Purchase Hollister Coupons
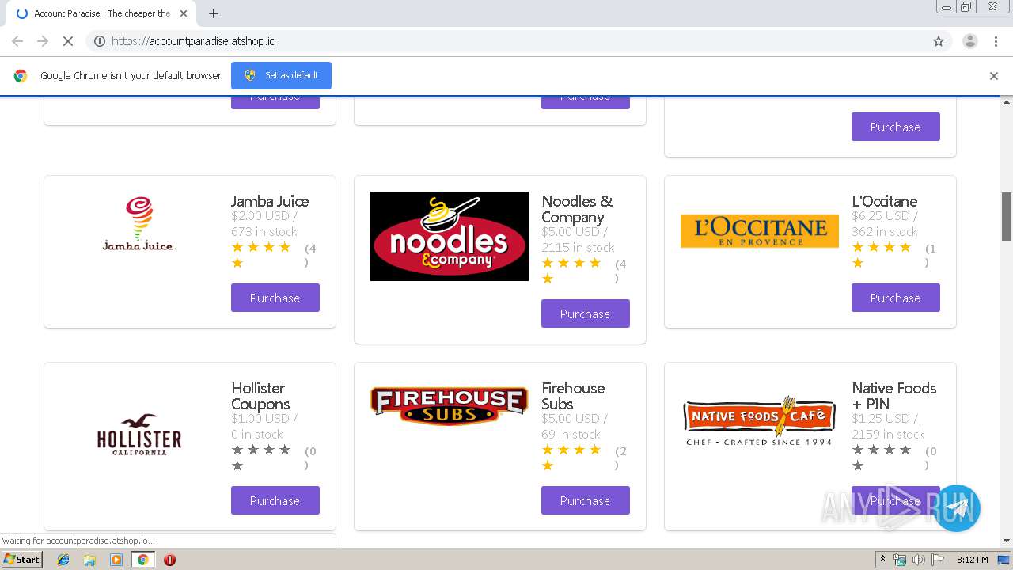This screenshot has height=570, width=1013. [x=275, y=500]
